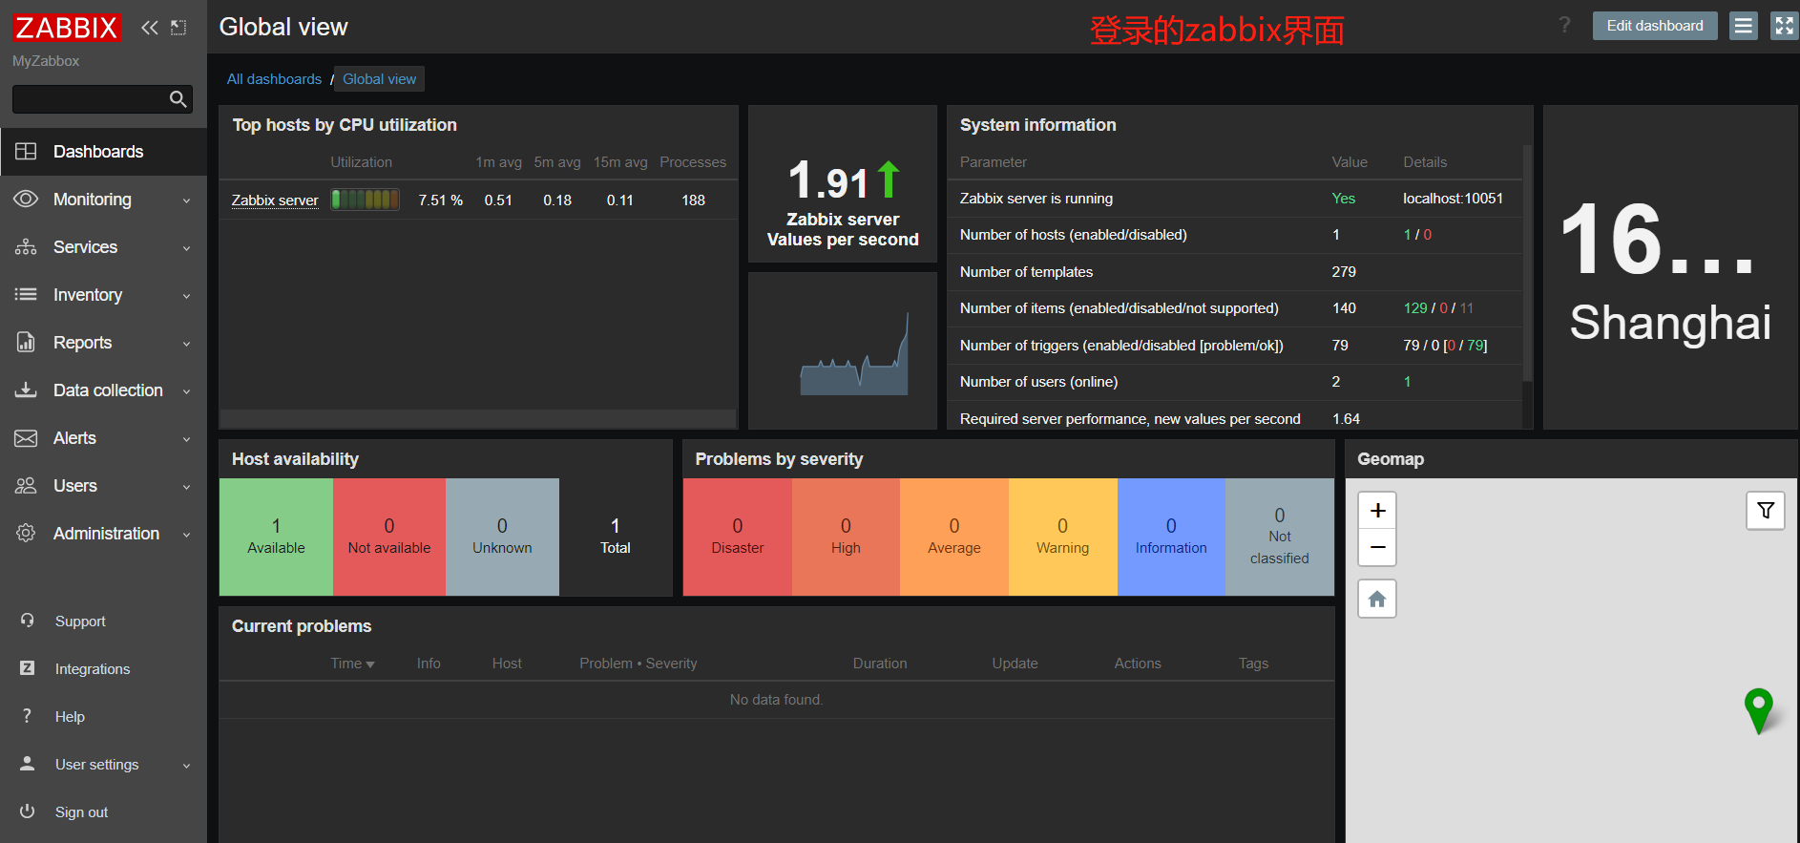Screen dimensions: 1800x843
Task: Click the Help link in sidebar
Action: point(70,717)
